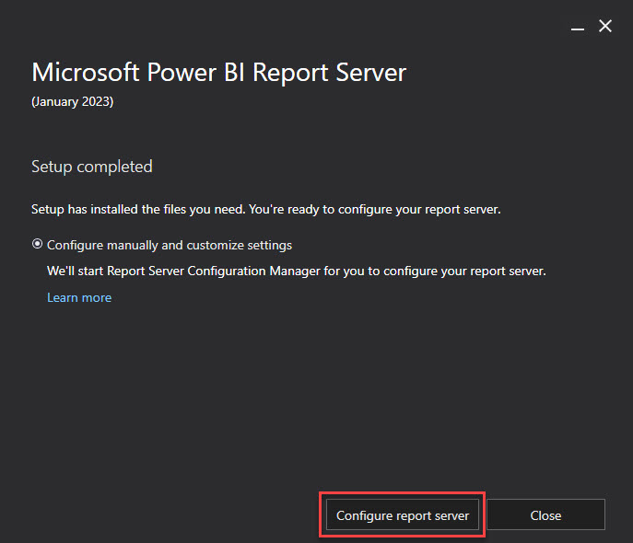Click the 'We'll start Report Server Configuration Manager' text

[x=297, y=271]
